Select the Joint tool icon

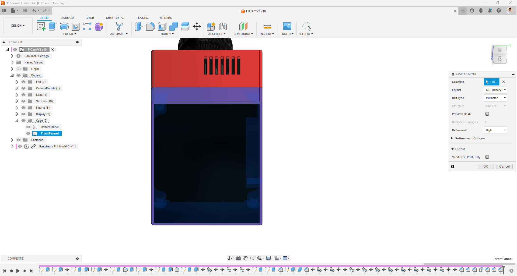pos(223,26)
